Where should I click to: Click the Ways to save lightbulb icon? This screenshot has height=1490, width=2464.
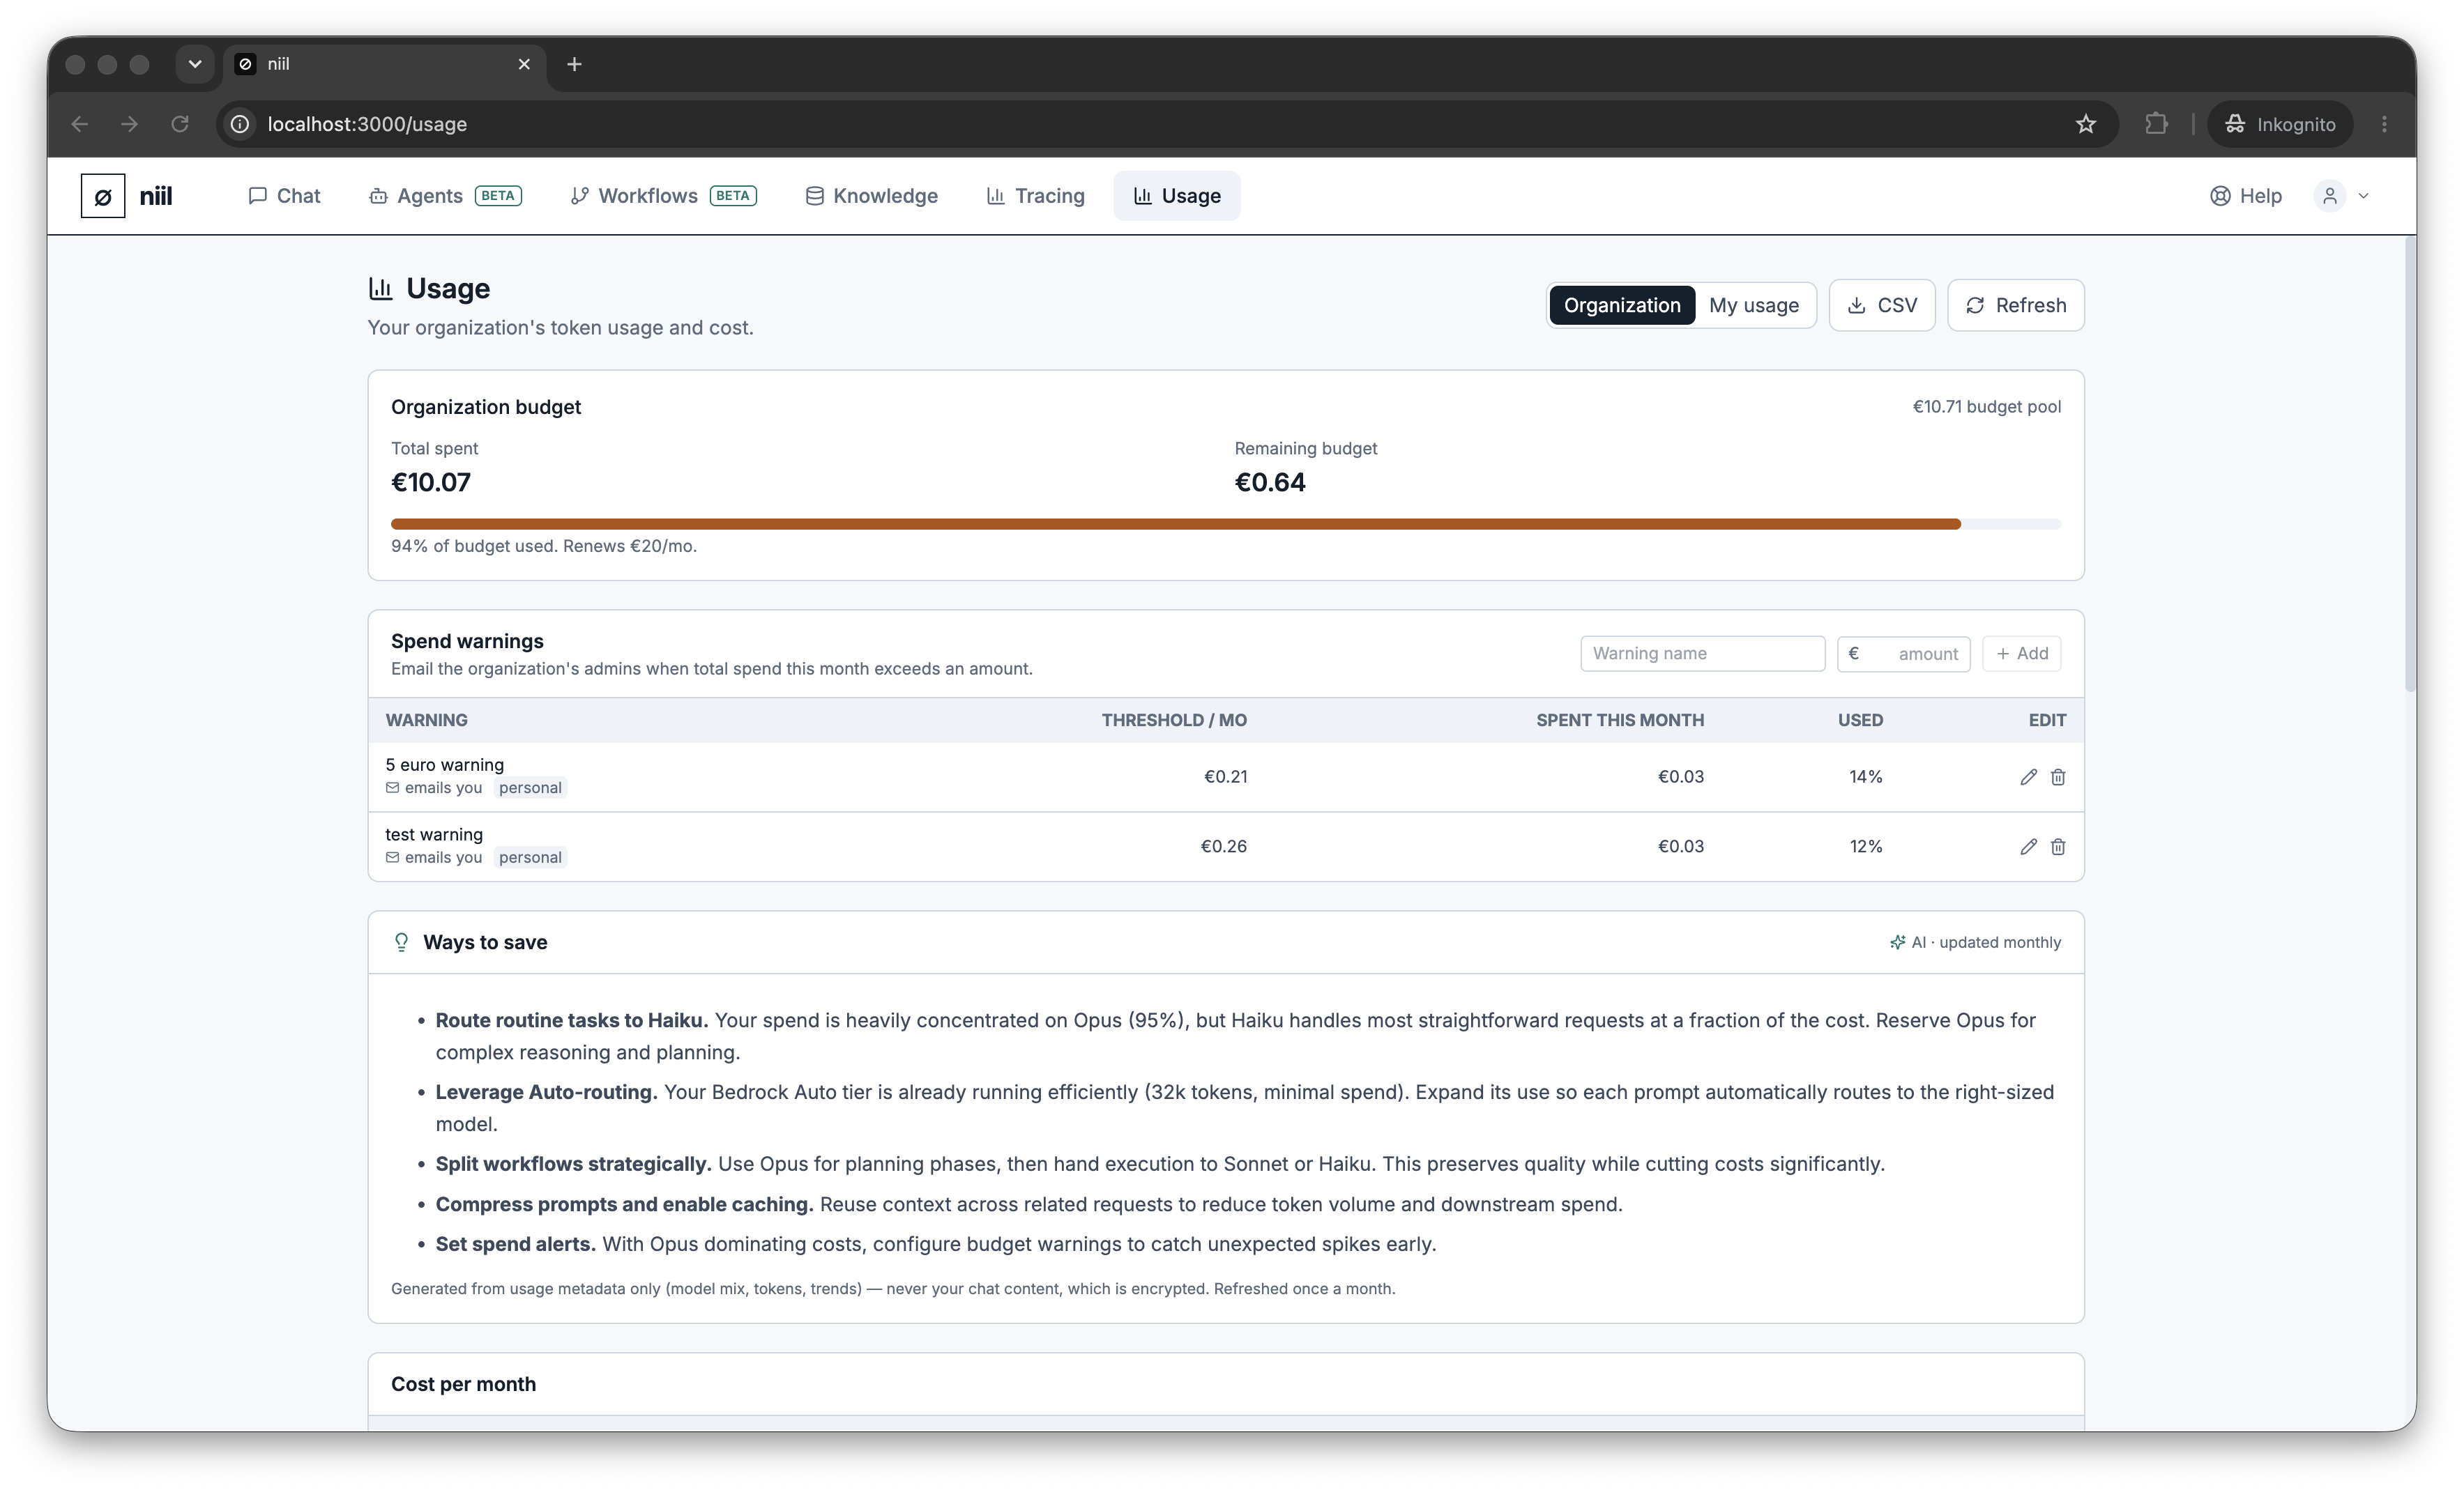click(x=401, y=942)
